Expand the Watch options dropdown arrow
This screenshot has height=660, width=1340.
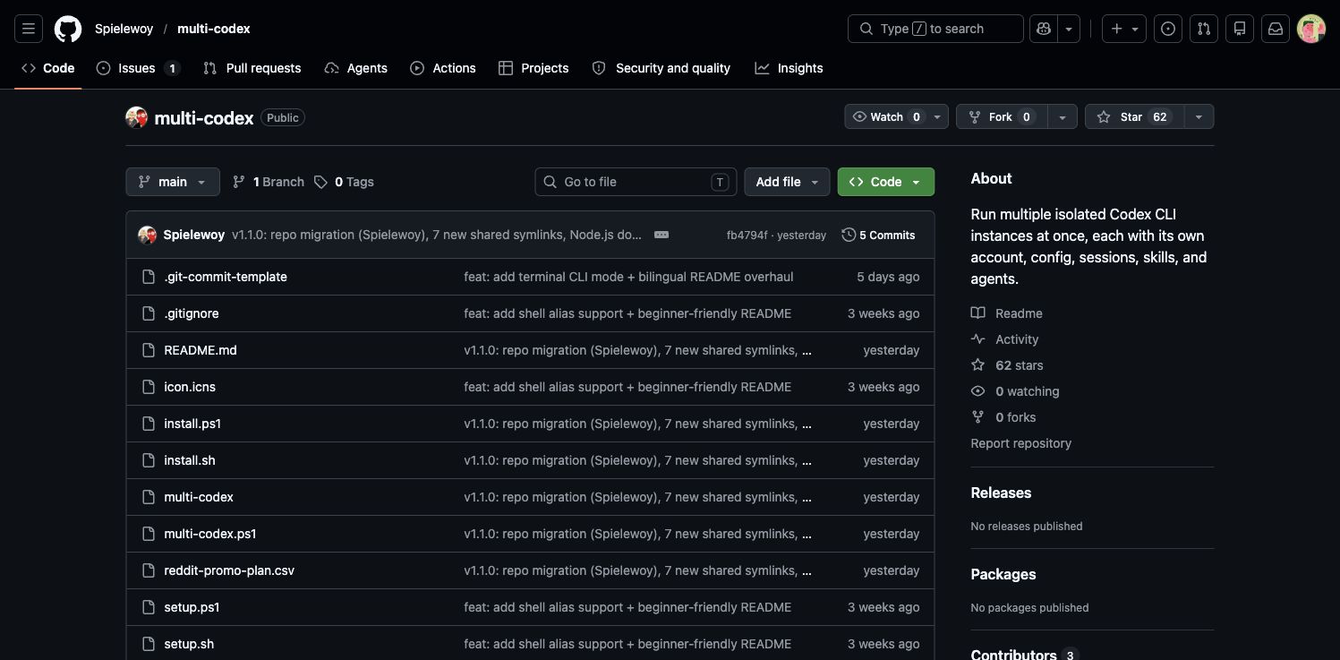point(937,116)
